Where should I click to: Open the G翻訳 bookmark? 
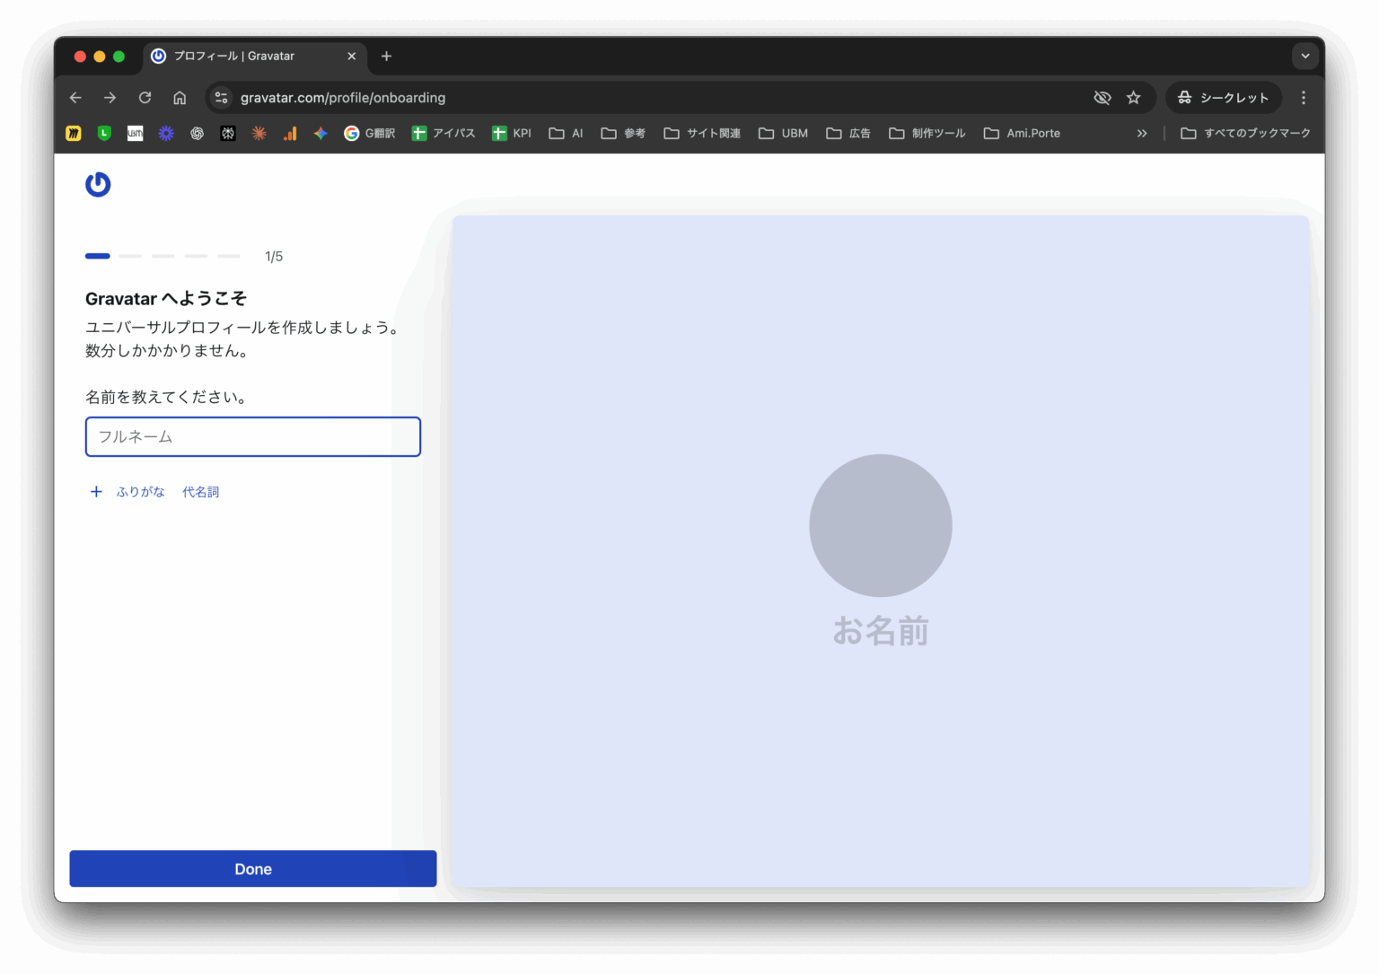point(370,133)
